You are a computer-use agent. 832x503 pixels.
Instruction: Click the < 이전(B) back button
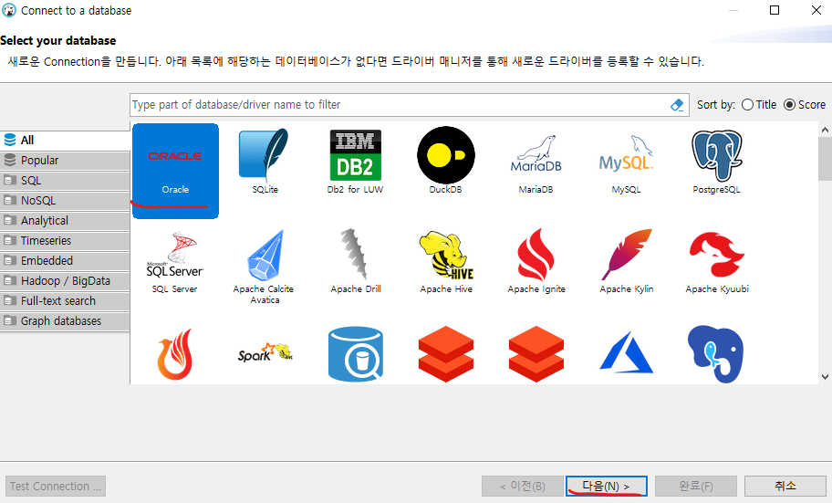coord(523,486)
